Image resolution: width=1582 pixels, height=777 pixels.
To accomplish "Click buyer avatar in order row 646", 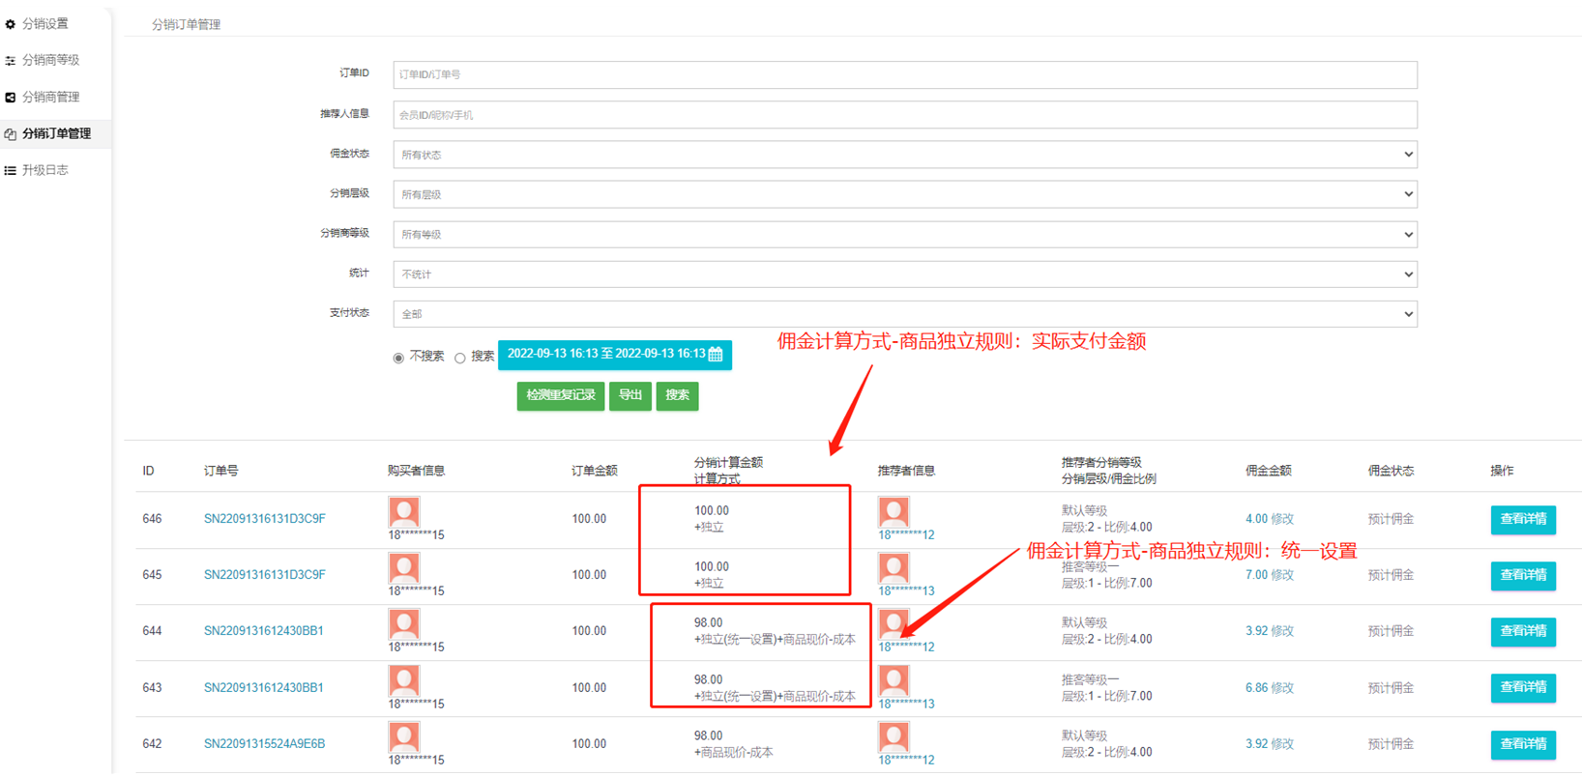I will click(404, 512).
